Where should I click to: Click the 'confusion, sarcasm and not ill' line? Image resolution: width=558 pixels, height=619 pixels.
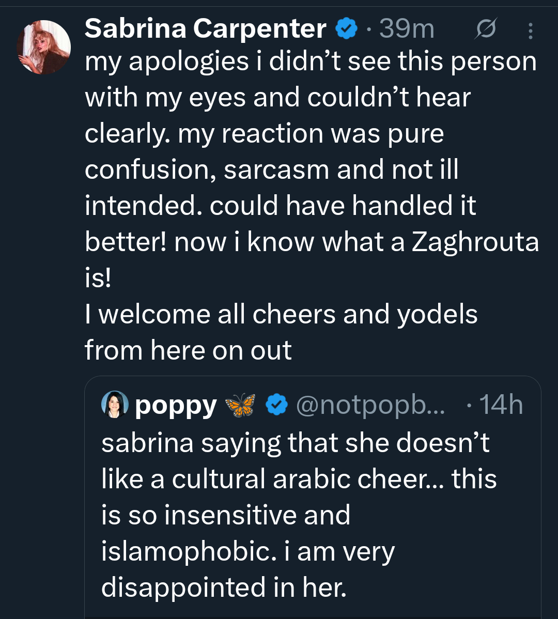(x=271, y=170)
